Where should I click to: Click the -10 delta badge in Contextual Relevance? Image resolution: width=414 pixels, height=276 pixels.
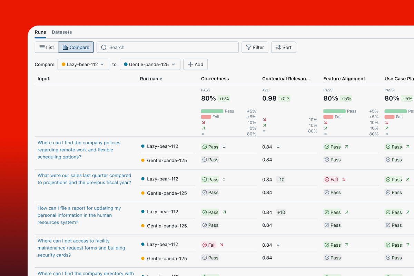pyautogui.click(x=280, y=180)
